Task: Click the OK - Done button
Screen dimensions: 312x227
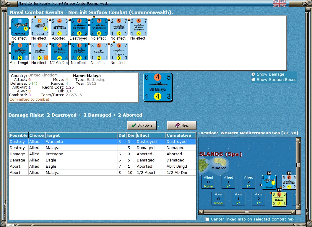Action: click(142, 125)
